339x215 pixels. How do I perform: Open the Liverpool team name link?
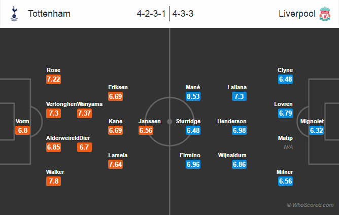(297, 14)
